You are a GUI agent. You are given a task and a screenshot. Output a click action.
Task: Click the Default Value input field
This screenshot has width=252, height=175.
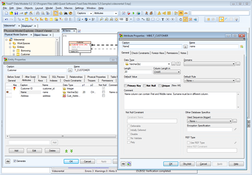152,80
